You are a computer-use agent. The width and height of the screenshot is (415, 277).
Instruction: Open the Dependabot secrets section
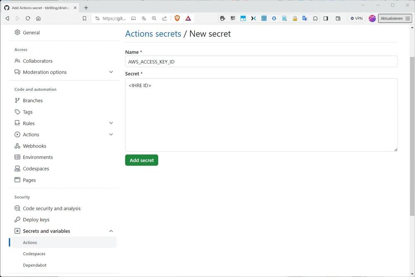click(34, 265)
